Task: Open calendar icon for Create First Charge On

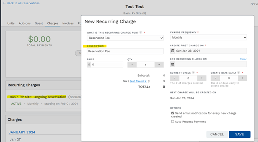Action: click(173, 51)
